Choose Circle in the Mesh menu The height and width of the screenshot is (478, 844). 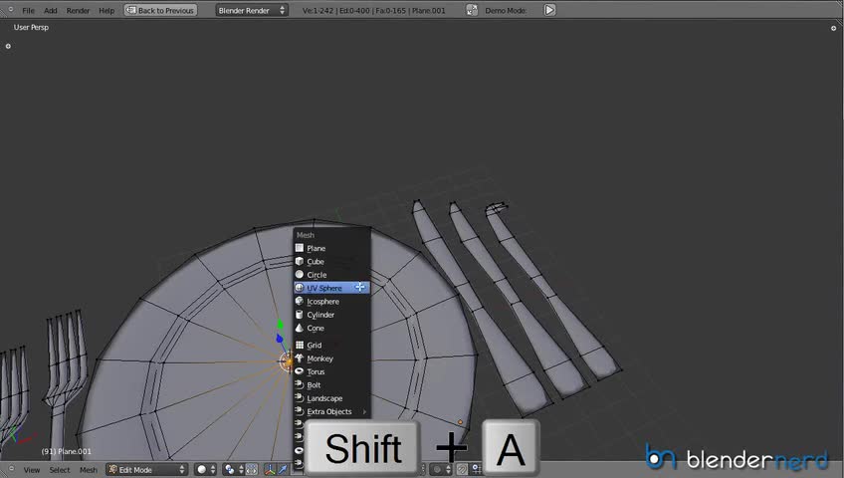tap(331, 275)
